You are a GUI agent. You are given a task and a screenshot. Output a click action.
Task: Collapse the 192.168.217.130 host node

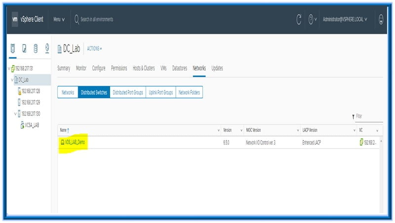[x=15, y=113]
